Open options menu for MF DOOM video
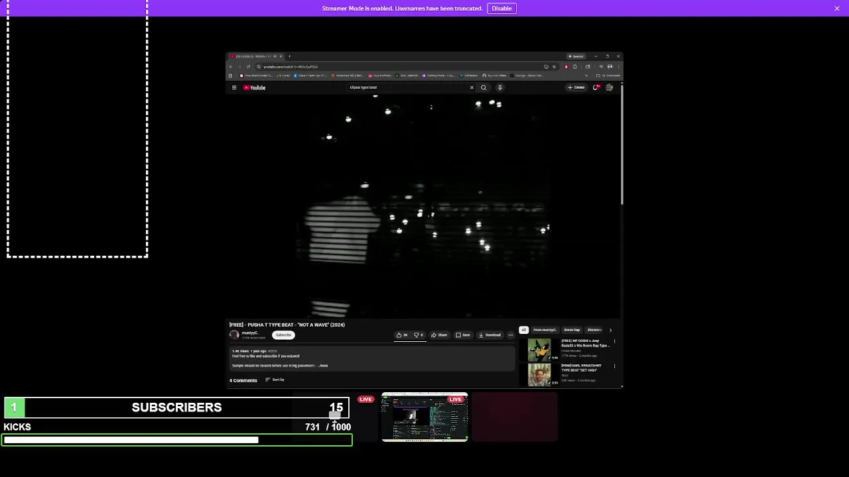This screenshot has height=477, width=849. click(614, 341)
